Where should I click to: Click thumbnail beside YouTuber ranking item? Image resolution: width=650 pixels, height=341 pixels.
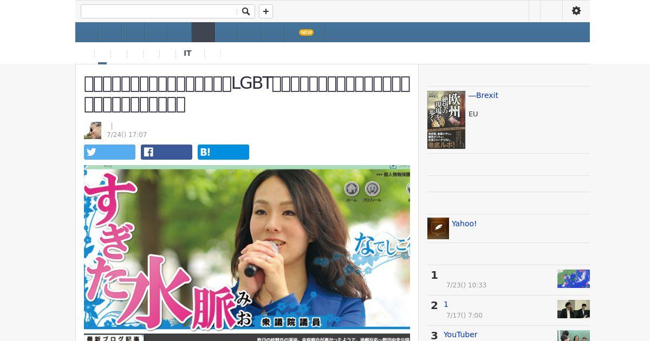[x=574, y=336]
